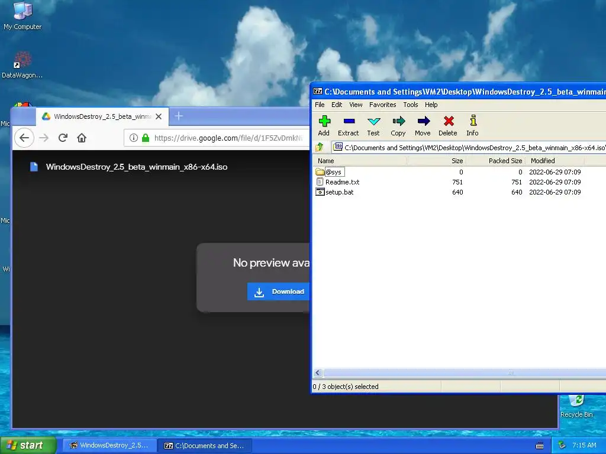
Task: Click the horizontal scrollbar track in 7-Zip
Action: [464, 373]
